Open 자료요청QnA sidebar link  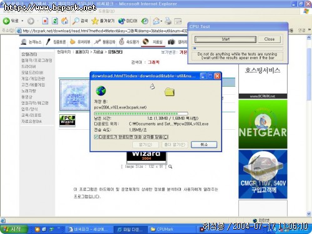[x=31, y=121]
